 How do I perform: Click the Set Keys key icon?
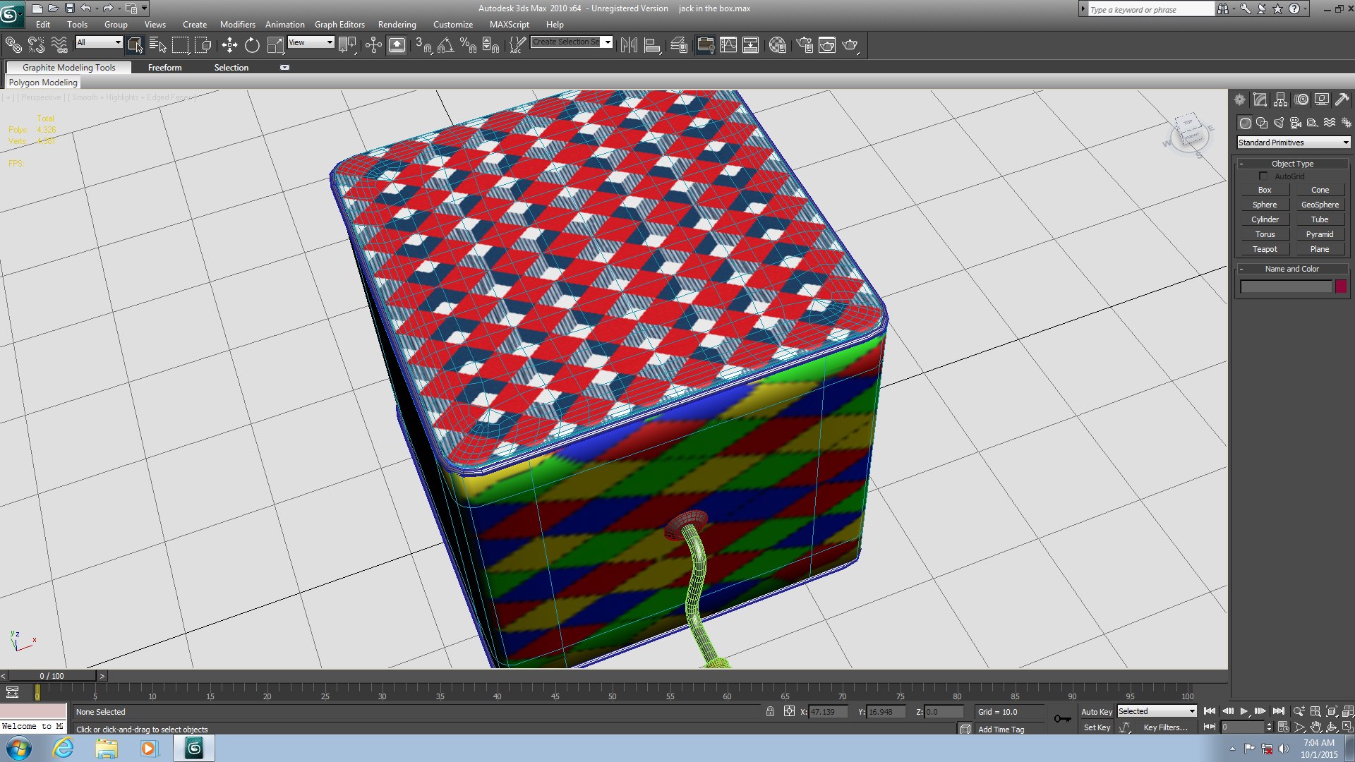1062,719
